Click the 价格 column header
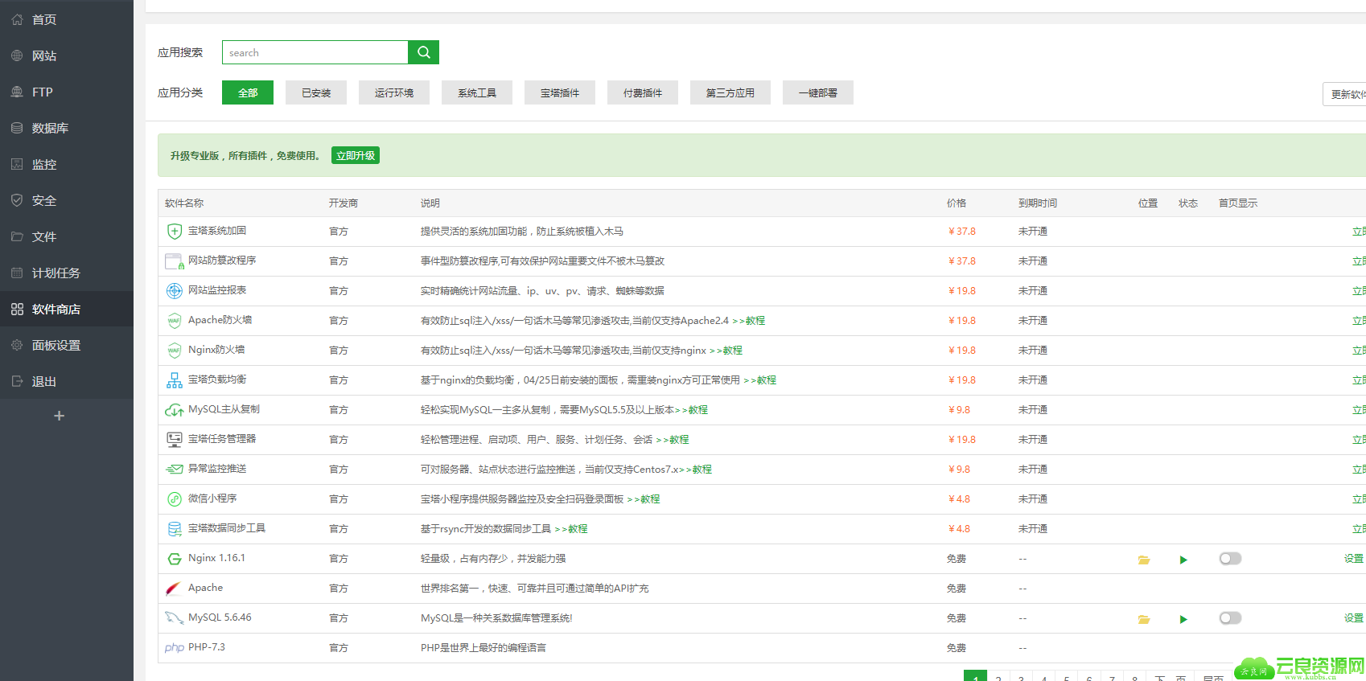The height and width of the screenshot is (681, 1366). (957, 203)
